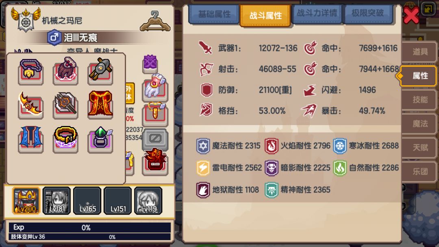Viewport: 439px width, 247px height.
Task: Open the 道具 side menu
Action: (x=419, y=52)
